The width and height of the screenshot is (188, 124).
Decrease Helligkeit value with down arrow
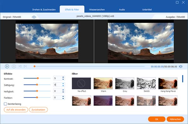[63, 92]
